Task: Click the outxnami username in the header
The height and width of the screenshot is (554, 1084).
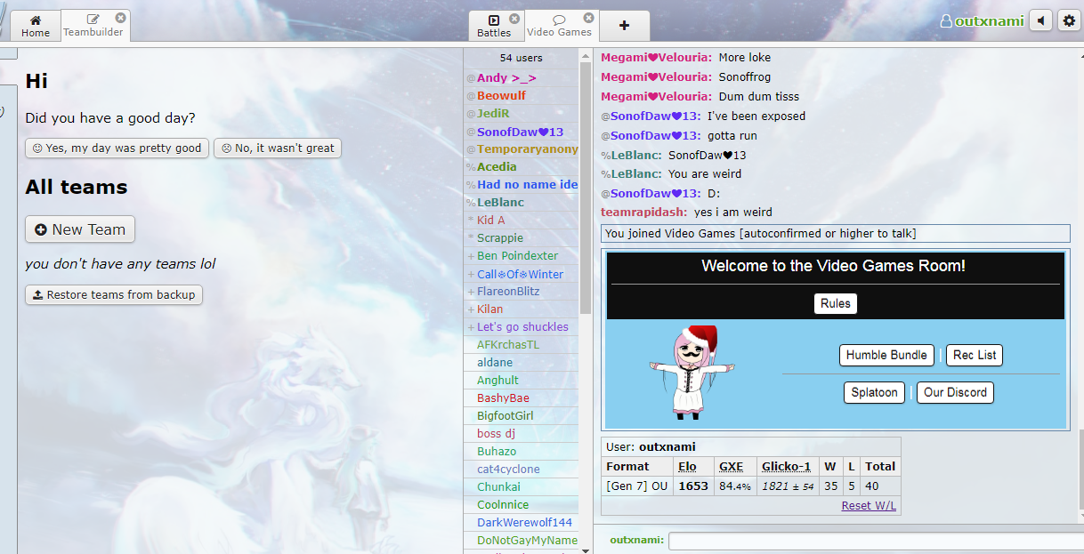Action: [982, 21]
